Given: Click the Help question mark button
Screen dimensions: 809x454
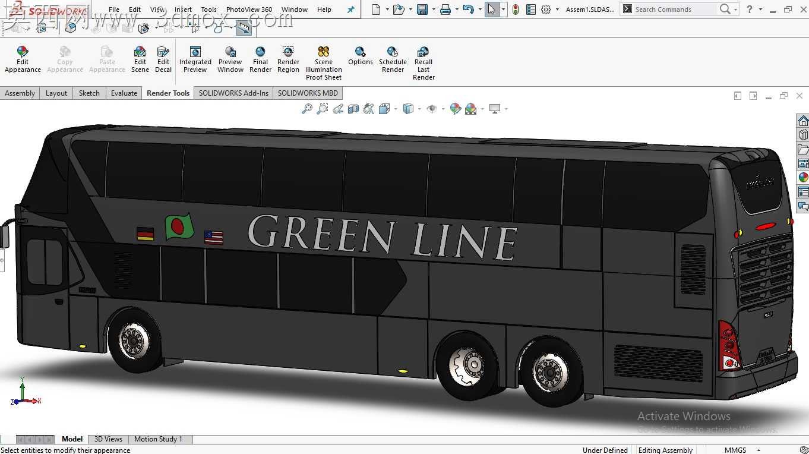Looking at the screenshot, I should pyautogui.click(x=750, y=10).
